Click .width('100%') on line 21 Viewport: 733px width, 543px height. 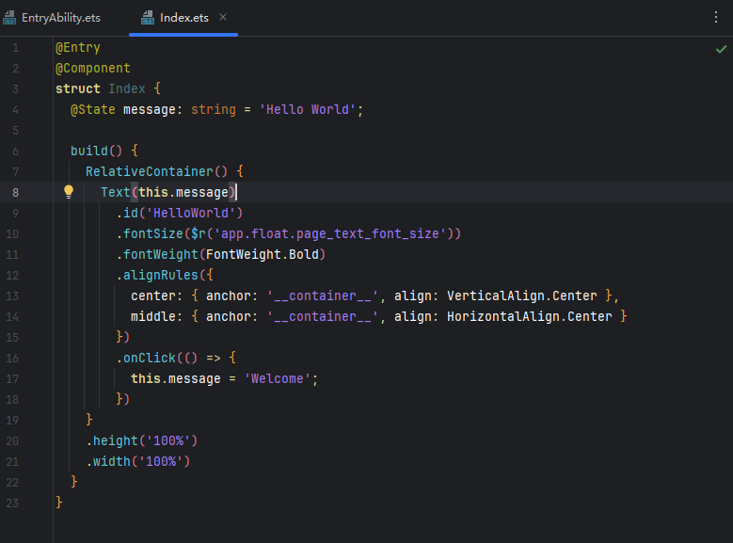coord(138,461)
